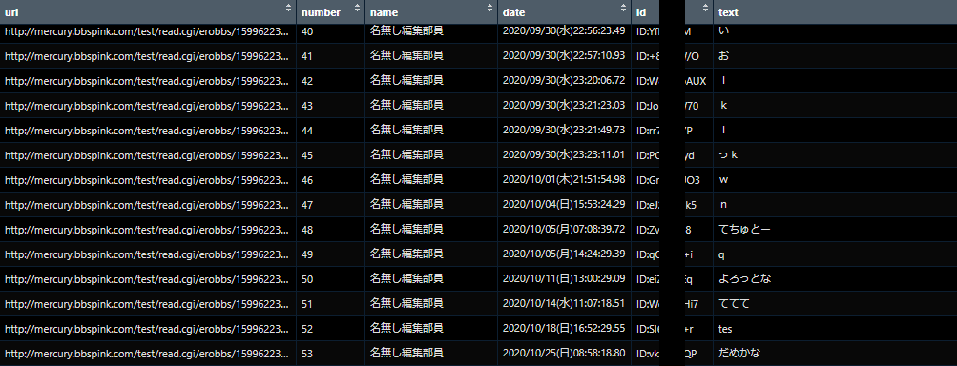This screenshot has width=957, height=366.
Task: Sort by the name column arrow icon
Action: point(489,8)
